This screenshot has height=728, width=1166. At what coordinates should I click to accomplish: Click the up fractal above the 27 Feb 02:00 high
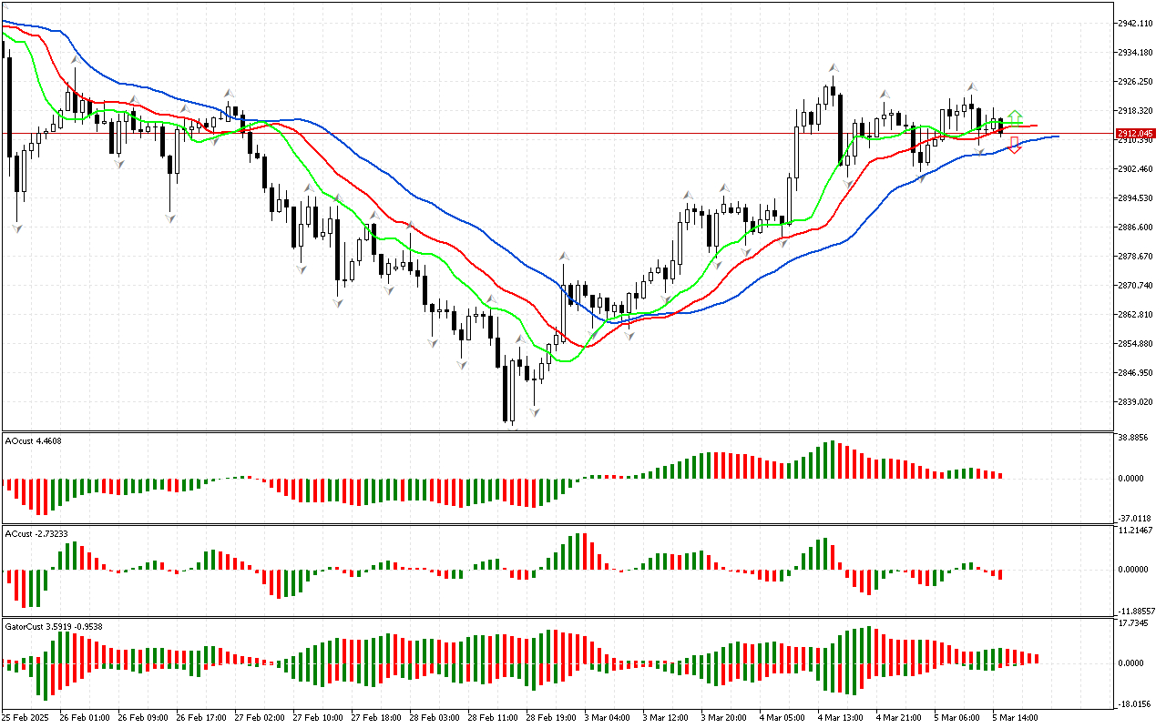(x=230, y=92)
